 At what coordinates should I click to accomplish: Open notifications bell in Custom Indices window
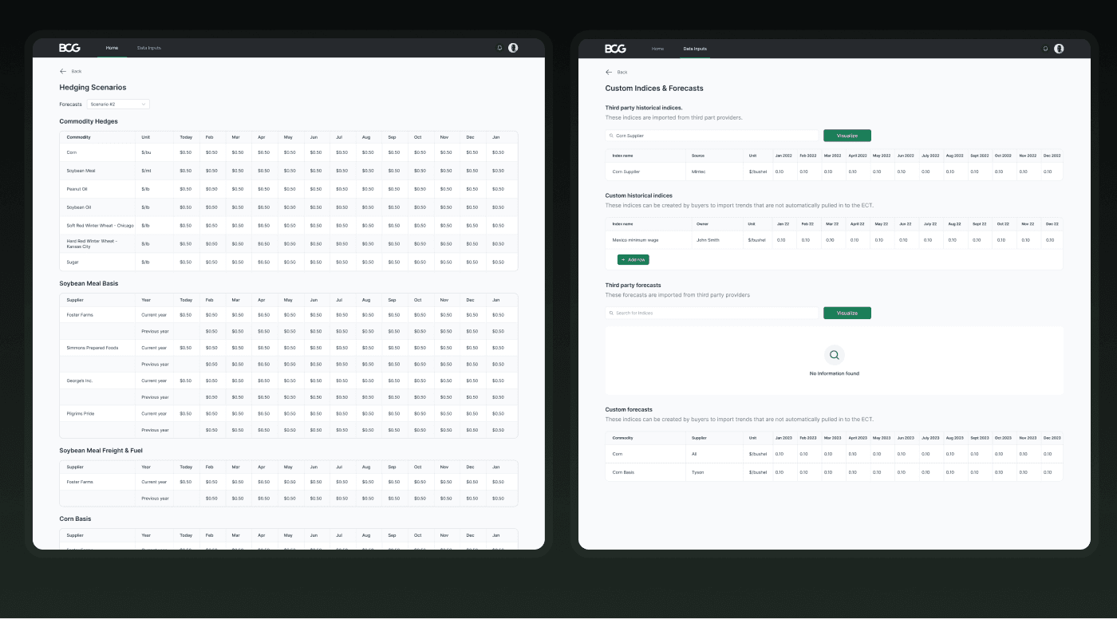(x=1045, y=49)
